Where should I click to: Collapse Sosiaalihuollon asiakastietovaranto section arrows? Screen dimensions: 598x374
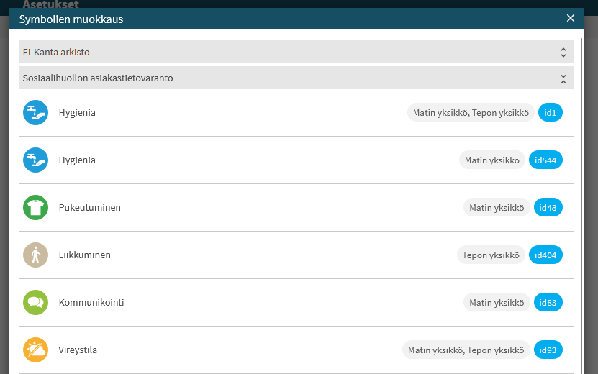pos(563,79)
